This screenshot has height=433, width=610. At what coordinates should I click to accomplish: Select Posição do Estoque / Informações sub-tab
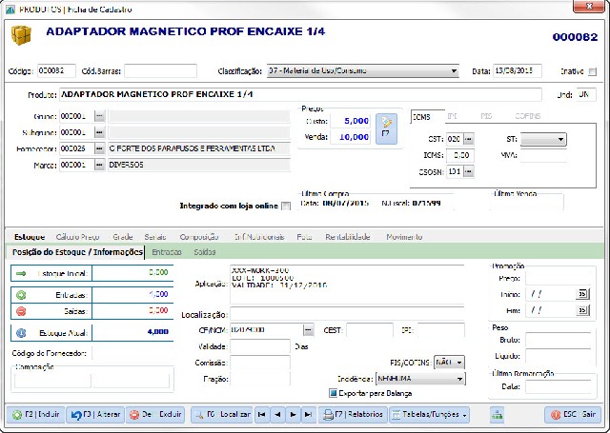[77, 252]
